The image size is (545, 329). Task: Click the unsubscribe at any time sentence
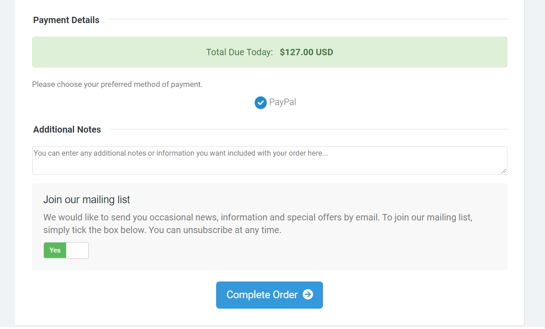[215, 230]
